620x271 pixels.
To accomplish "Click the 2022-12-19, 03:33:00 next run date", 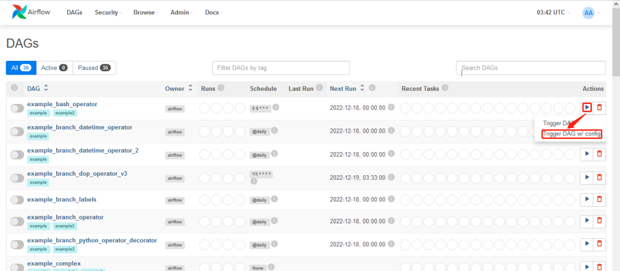I will [358, 177].
